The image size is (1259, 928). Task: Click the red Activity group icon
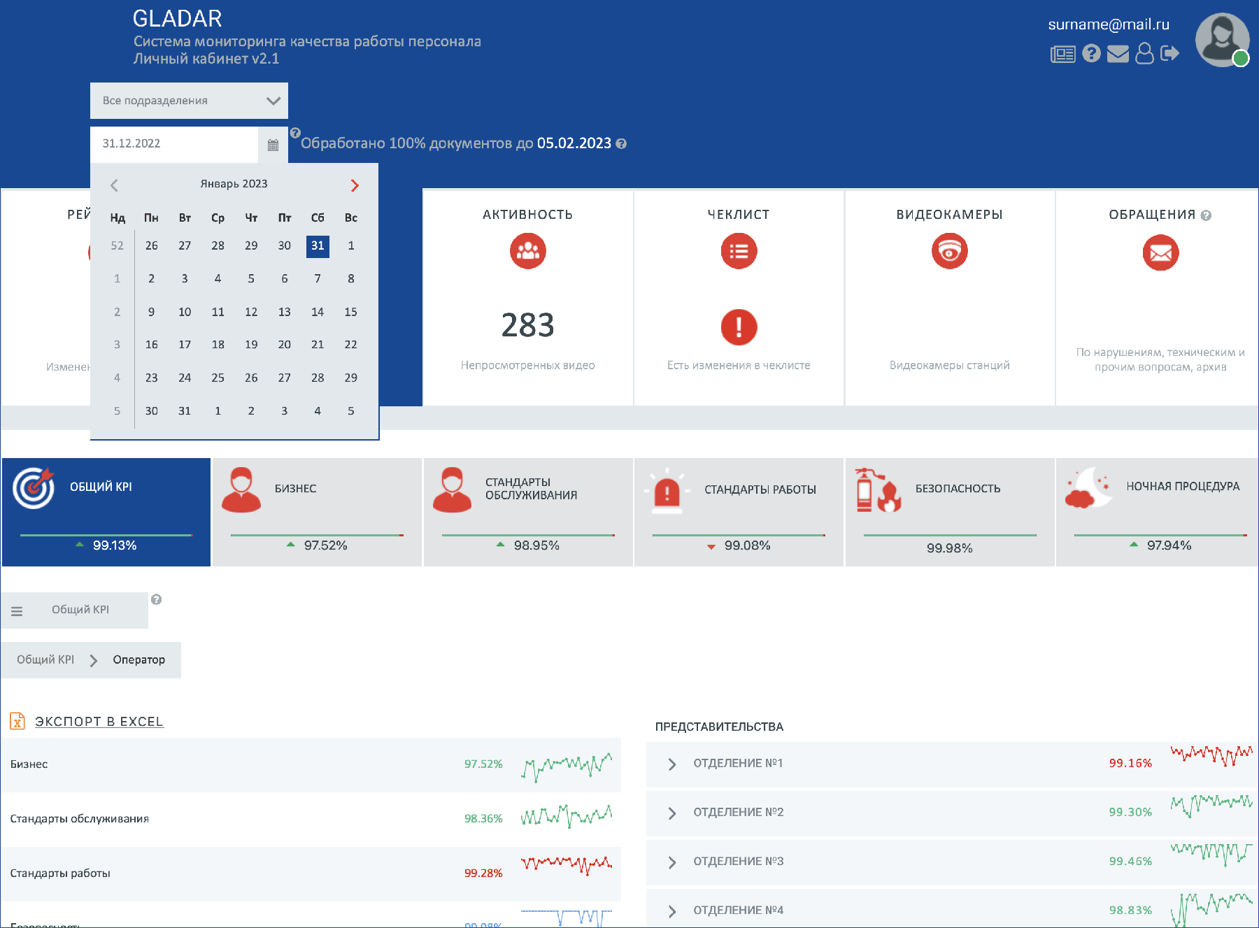527,251
